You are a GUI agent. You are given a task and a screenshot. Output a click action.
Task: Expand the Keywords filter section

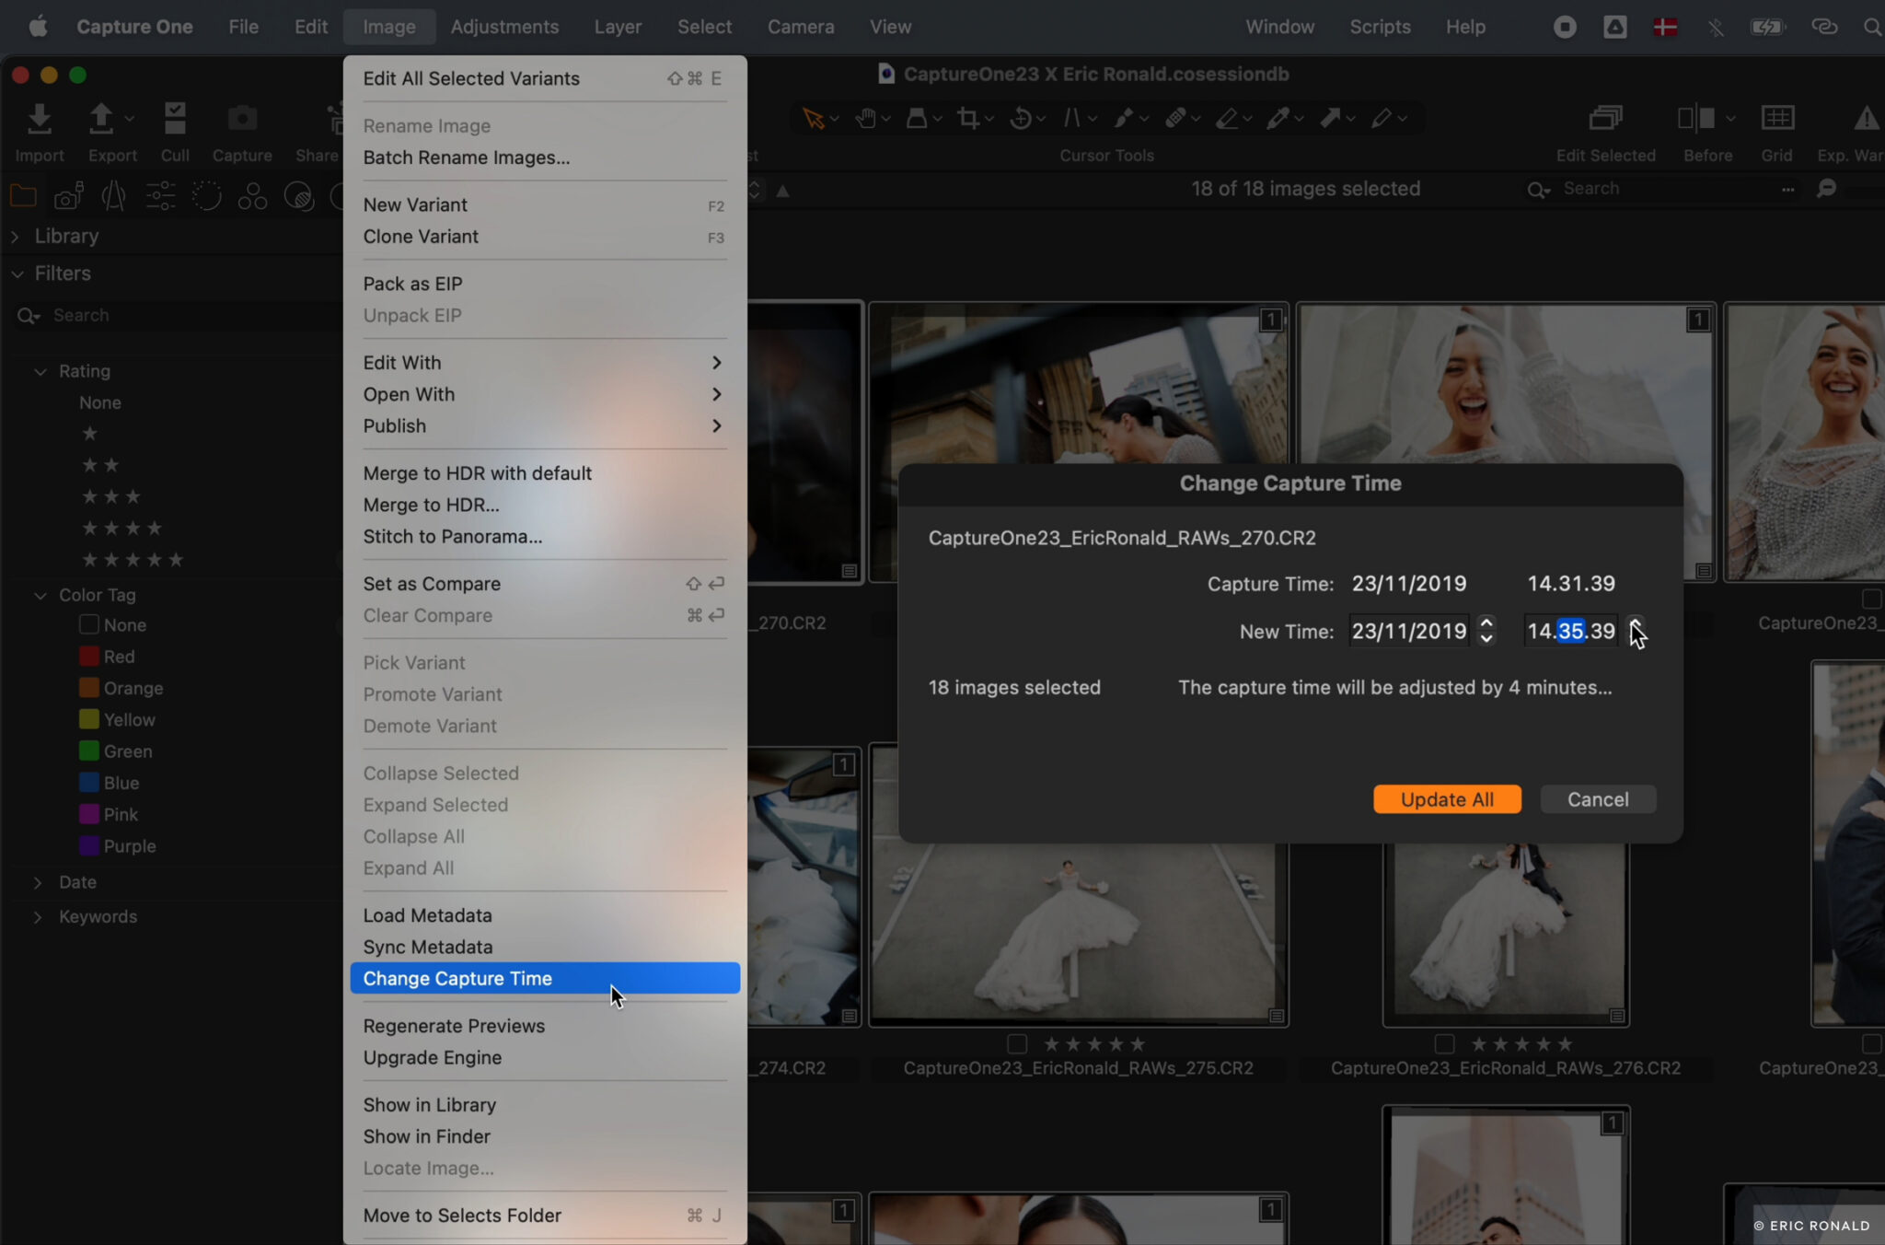pos(37,916)
